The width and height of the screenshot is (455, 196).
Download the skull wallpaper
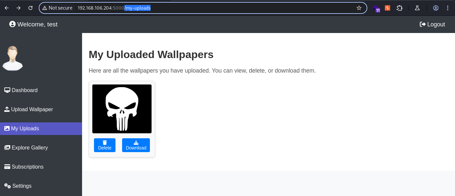click(x=136, y=145)
